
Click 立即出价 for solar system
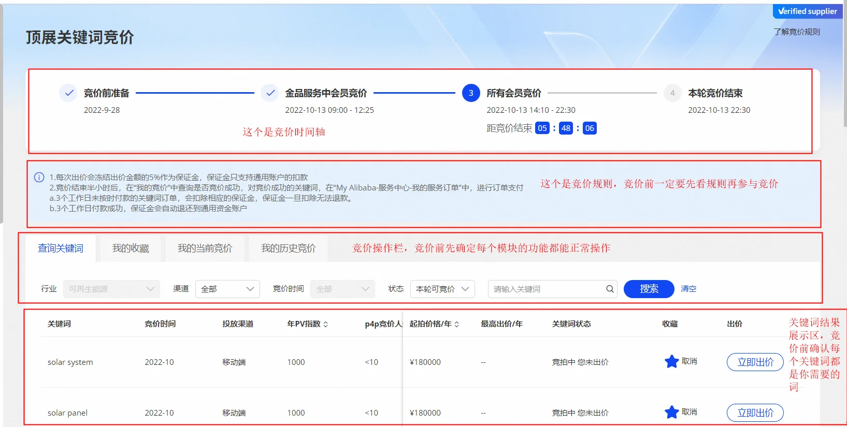coord(755,362)
